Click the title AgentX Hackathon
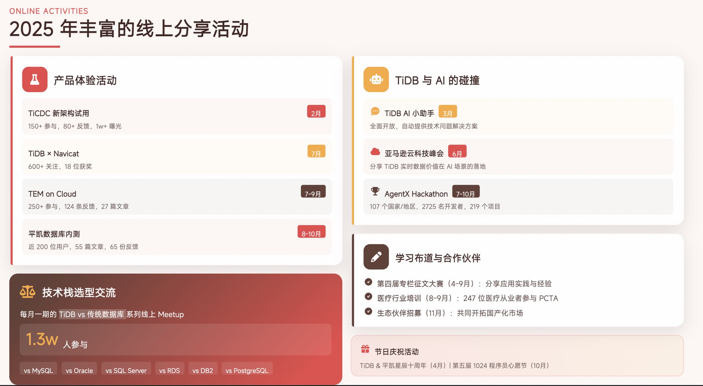 point(416,194)
